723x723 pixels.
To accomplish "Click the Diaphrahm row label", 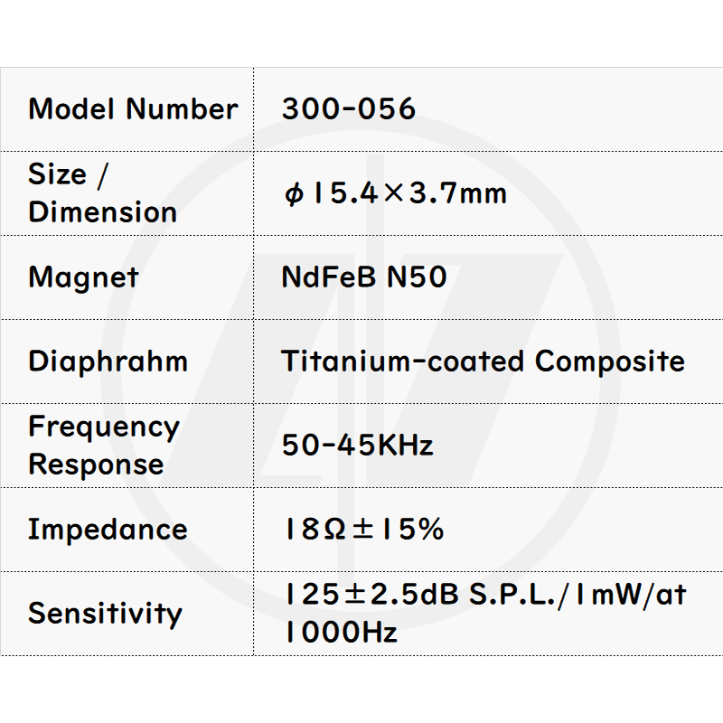I will pos(108,361).
